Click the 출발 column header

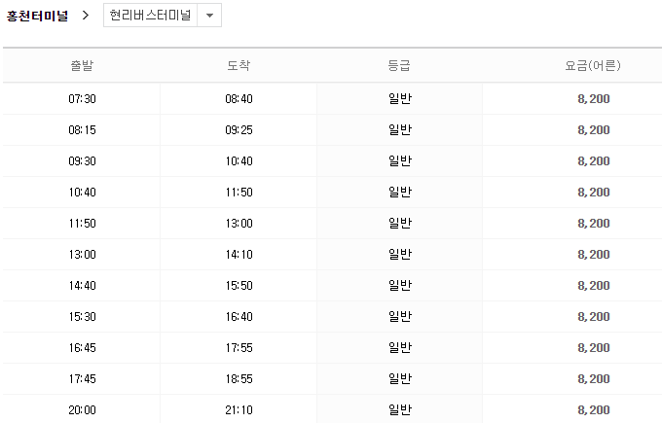[x=82, y=66]
